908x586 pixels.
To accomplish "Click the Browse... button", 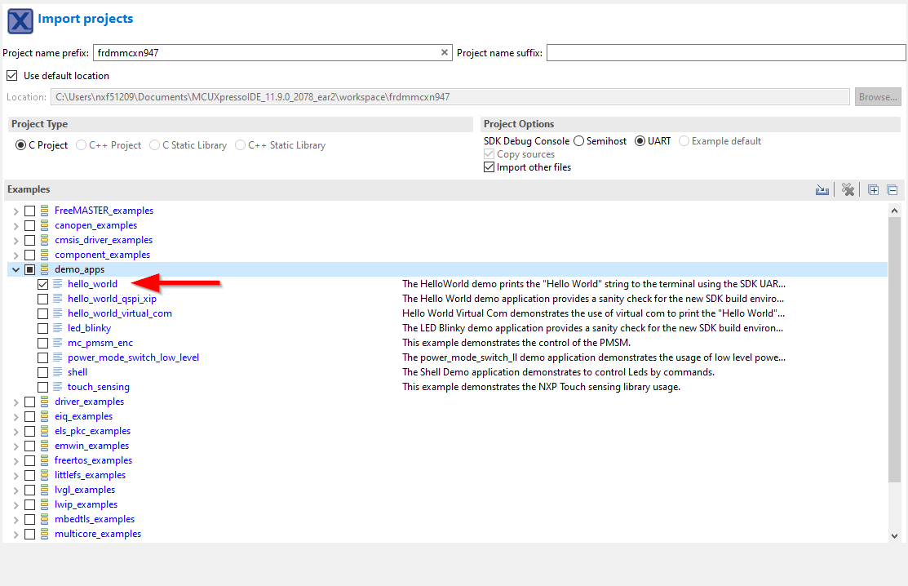I will coord(878,97).
